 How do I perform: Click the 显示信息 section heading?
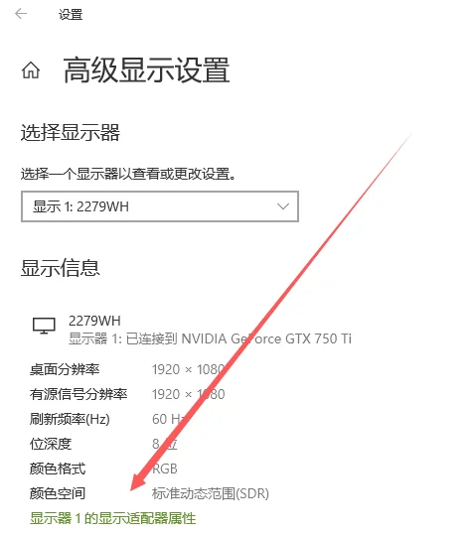(x=61, y=268)
